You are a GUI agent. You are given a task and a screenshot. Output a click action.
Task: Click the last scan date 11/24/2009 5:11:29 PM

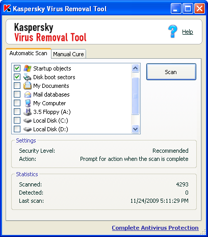click(159, 201)
